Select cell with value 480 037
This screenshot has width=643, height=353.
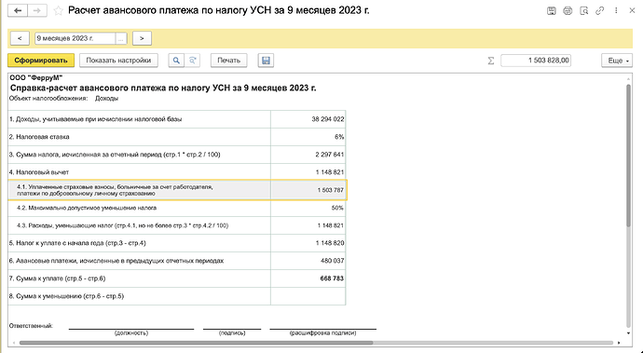(x=308, y=261)
